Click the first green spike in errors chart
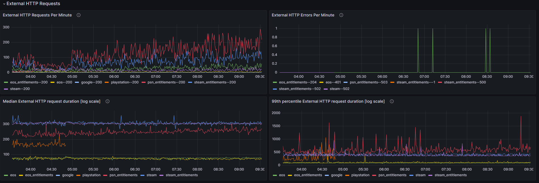 [x=418, y=51]
